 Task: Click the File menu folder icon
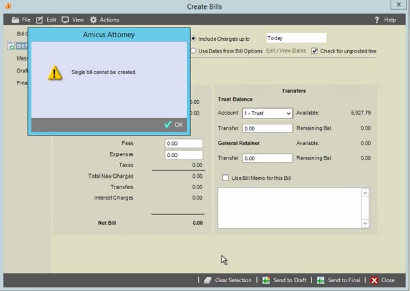pos(15,19)
